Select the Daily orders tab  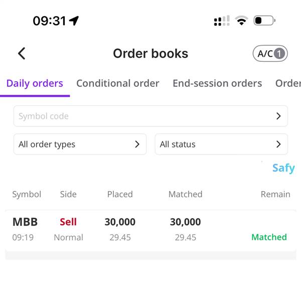click(35, 83)
